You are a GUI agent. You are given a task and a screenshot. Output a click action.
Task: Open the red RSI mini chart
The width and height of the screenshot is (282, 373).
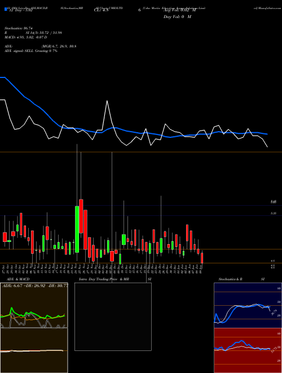point(248,350)
